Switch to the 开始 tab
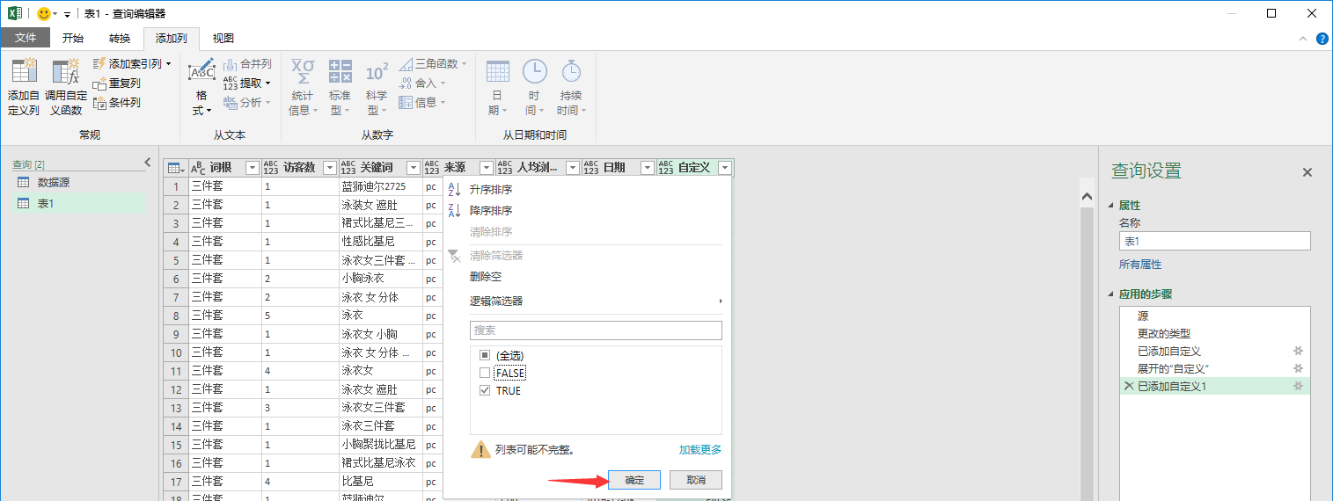 pos(72,38)
